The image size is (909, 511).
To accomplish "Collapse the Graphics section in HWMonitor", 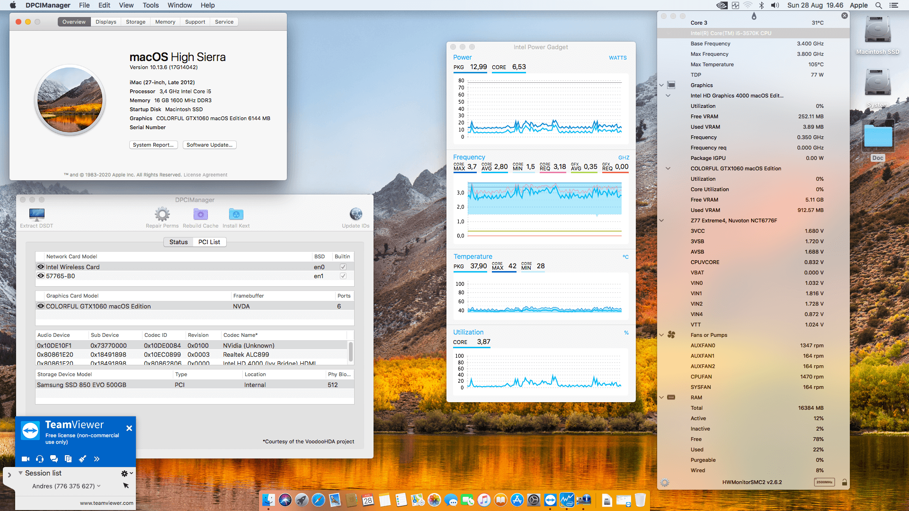I will [x=661, y=85].
